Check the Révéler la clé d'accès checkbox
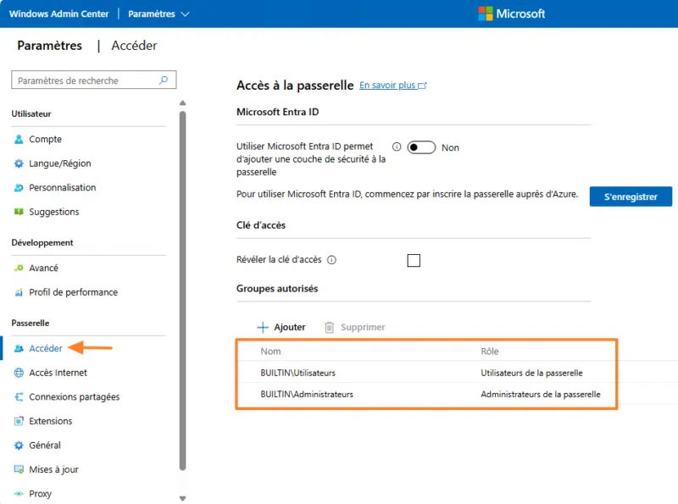678x504 pixels. tap(414, 260)
